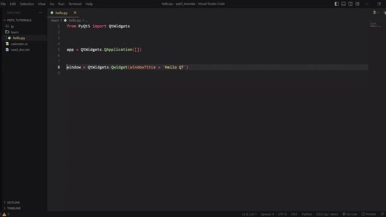Screen dimensions: 386x217
Task: Open the Go menu
Action: pos(52,4)
